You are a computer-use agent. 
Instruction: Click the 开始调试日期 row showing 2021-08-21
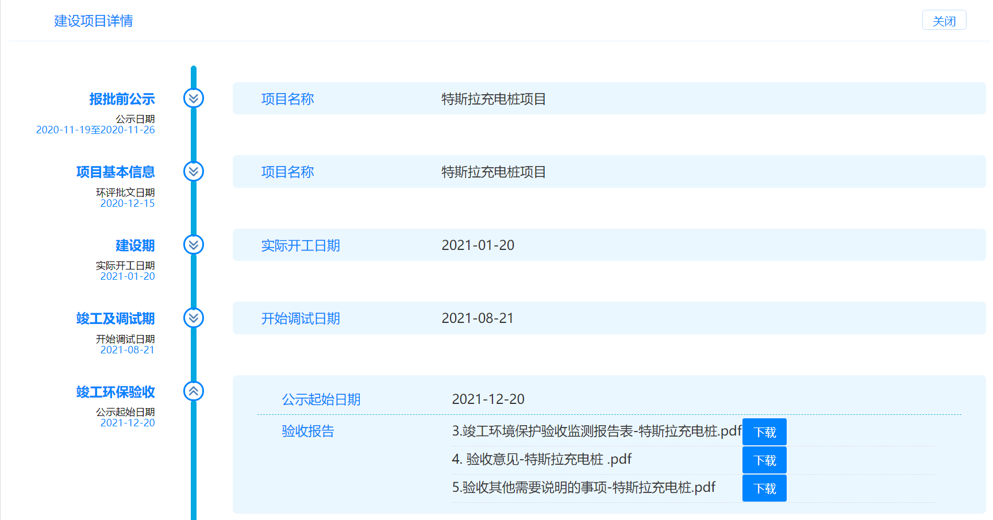click(609, 318)
